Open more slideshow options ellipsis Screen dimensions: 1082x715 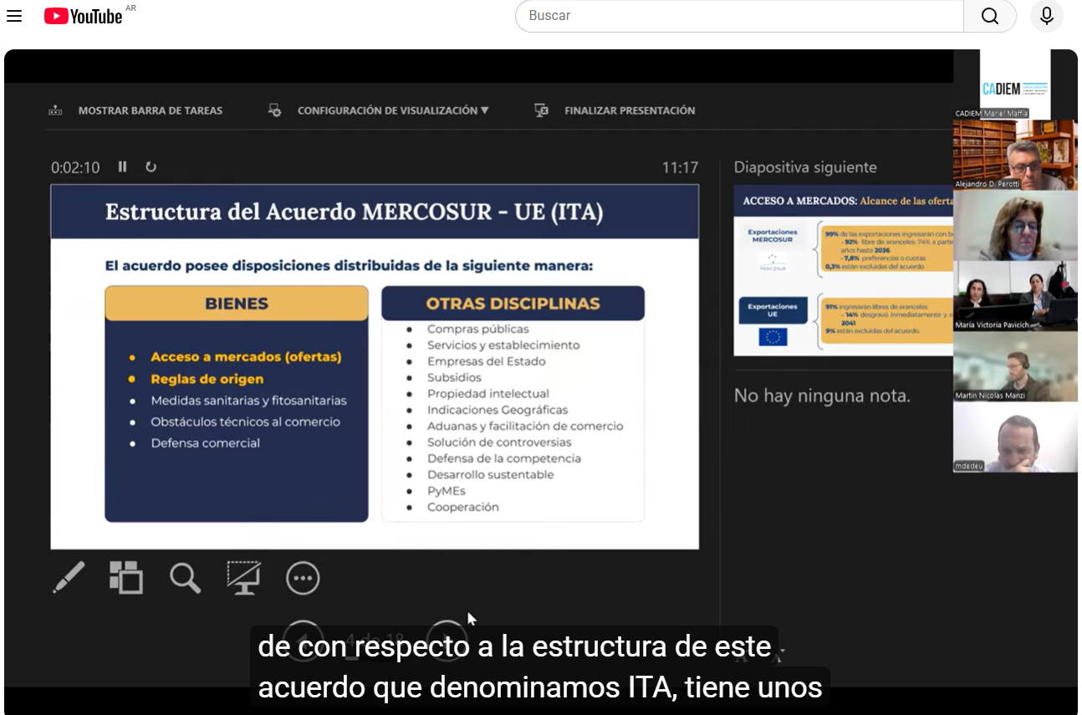pyautogui.click(x=303, y=578)
